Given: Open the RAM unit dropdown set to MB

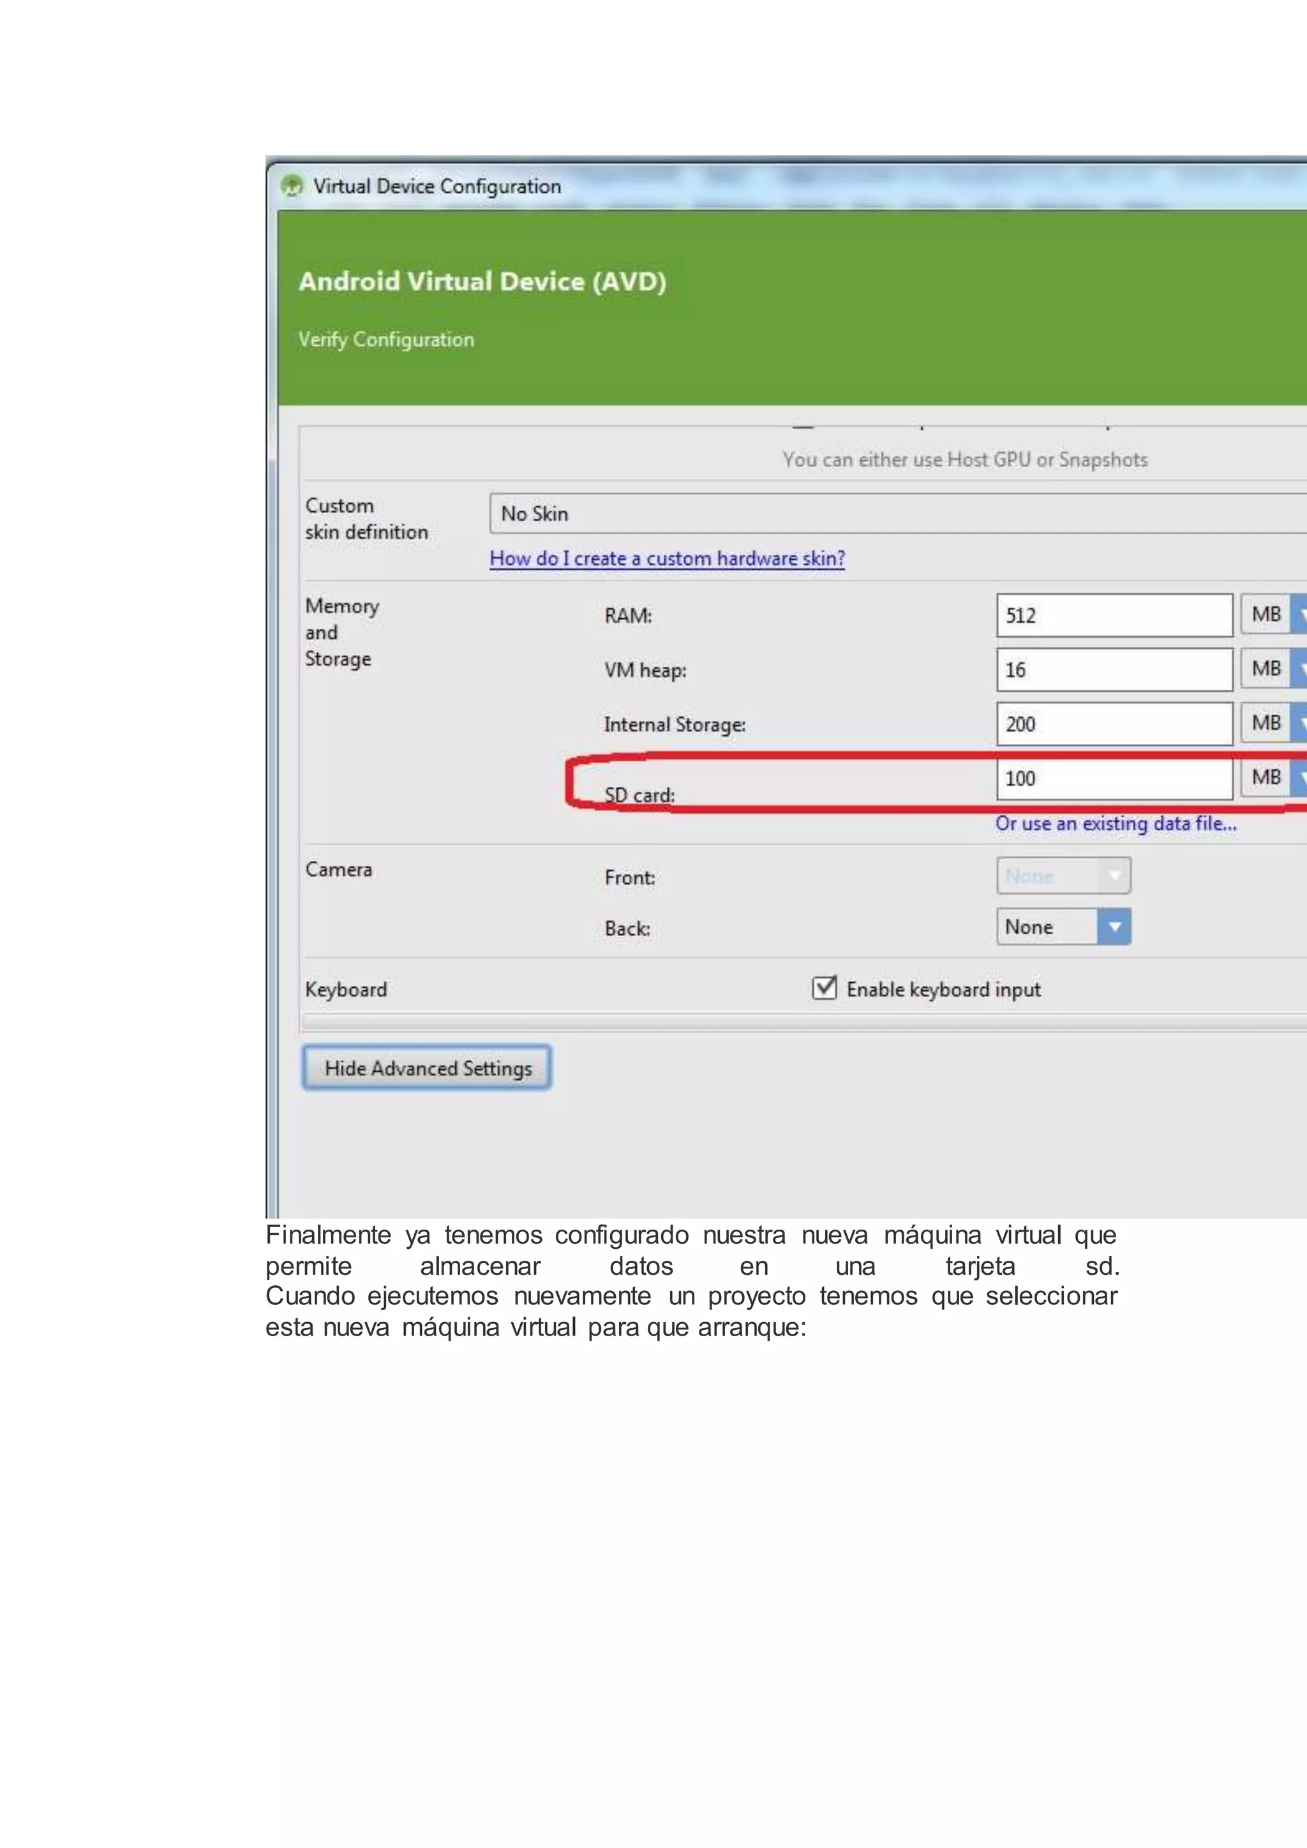Looking at the screenshot, I should click(x=1274, y=615).
